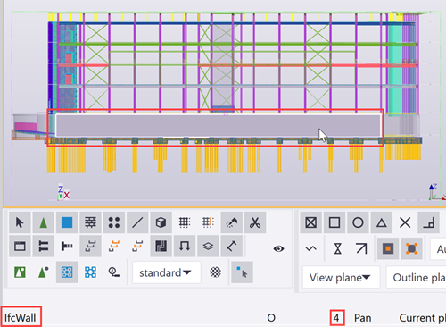Screen dimensions: 446x327
Task: Toggle the blue square select parts switch
Action: 67,222
